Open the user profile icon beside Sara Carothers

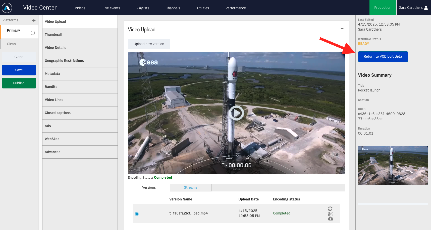coord(426,8)
